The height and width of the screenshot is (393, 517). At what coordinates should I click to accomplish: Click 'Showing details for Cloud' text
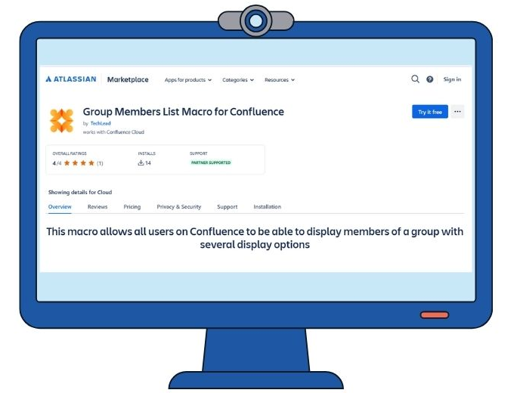(80, 192)
